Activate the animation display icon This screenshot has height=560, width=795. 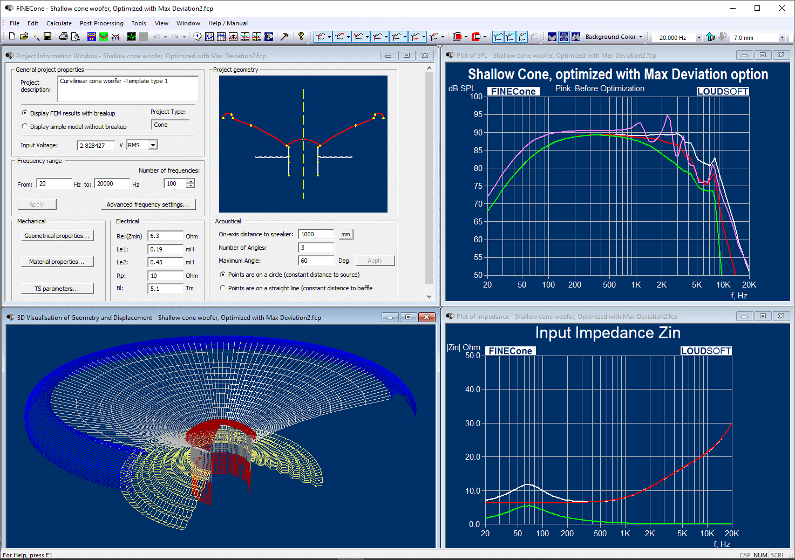pos(131,36)
